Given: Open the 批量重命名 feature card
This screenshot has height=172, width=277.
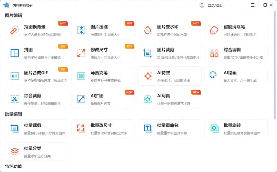Looking at the screenshot, I should click(x=169, y=128).
